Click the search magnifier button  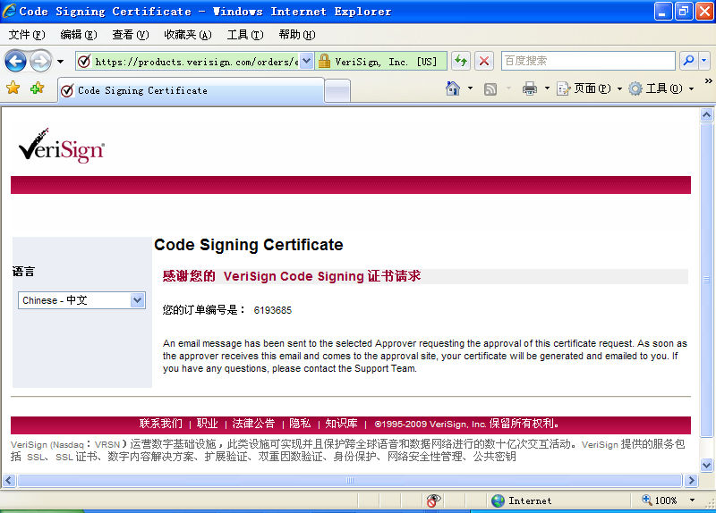pyautogui.click(x=688, y=61)
